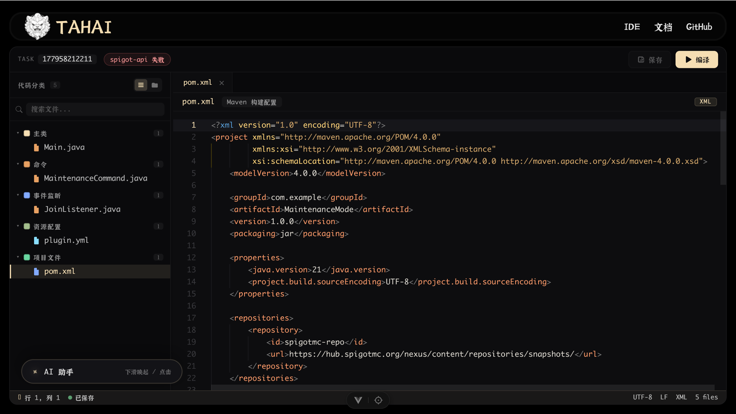Click the spigotmc-repo id line
Image resolution: width=736 pixels, height=414 pixels.
click(x=317, y=342)
